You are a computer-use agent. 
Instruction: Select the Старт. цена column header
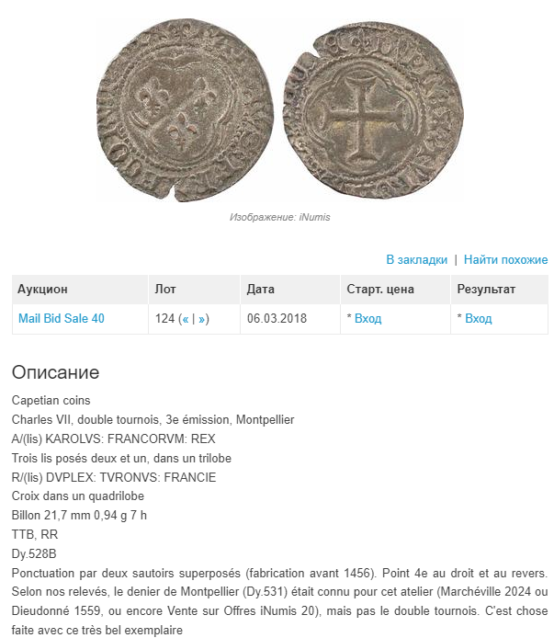click(x=395, y=290)
